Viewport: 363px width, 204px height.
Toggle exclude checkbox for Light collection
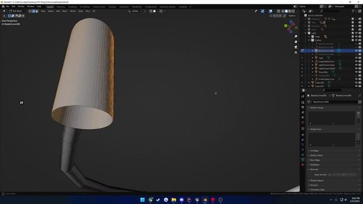click(353, 33)
